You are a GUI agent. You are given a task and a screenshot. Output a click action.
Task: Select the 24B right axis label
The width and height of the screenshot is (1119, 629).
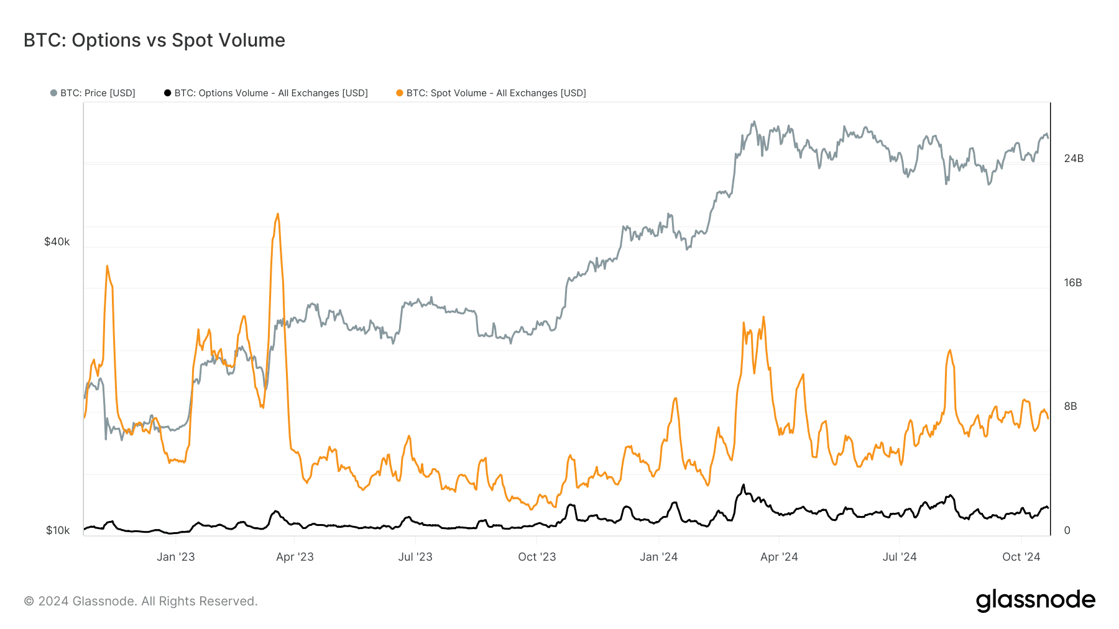pyautogui.click(x=1074, y=158)
